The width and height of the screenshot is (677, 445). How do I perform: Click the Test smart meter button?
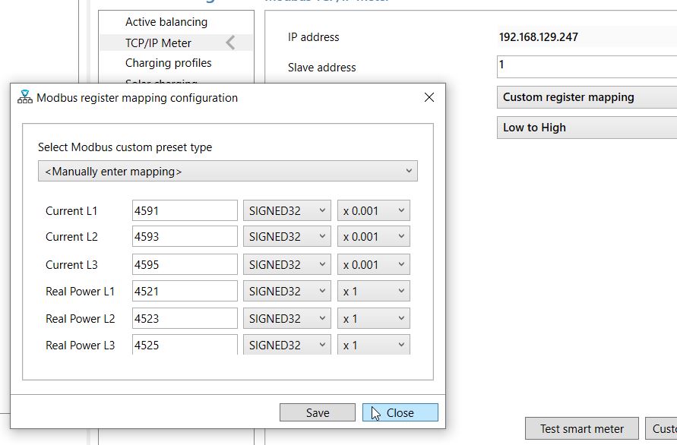click(x=581, y=428)
